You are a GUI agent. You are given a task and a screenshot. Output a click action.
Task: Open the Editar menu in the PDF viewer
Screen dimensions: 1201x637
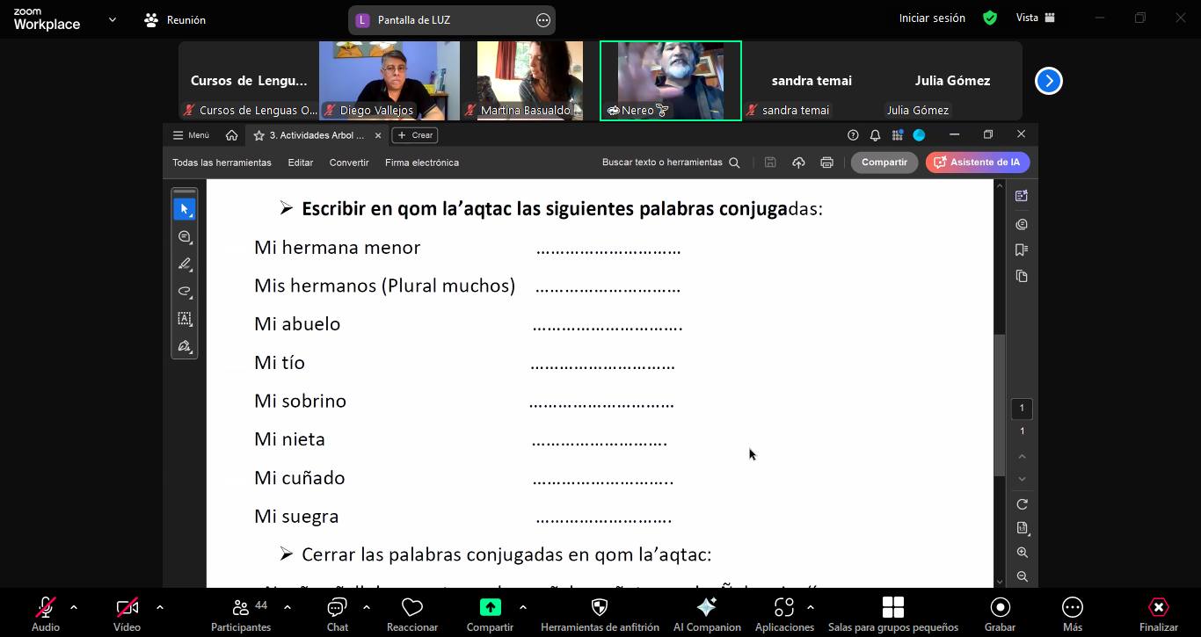pos(301,163)
